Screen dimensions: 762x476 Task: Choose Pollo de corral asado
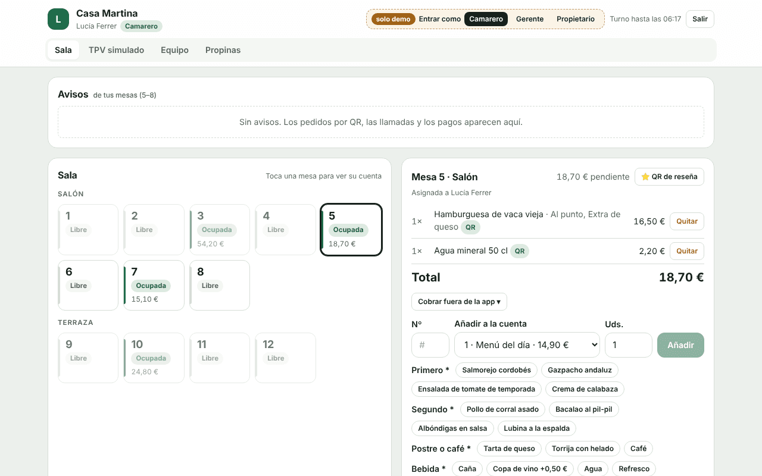[x=502, y=409]
